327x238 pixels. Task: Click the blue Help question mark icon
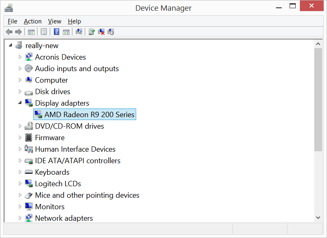coord(57,32)
